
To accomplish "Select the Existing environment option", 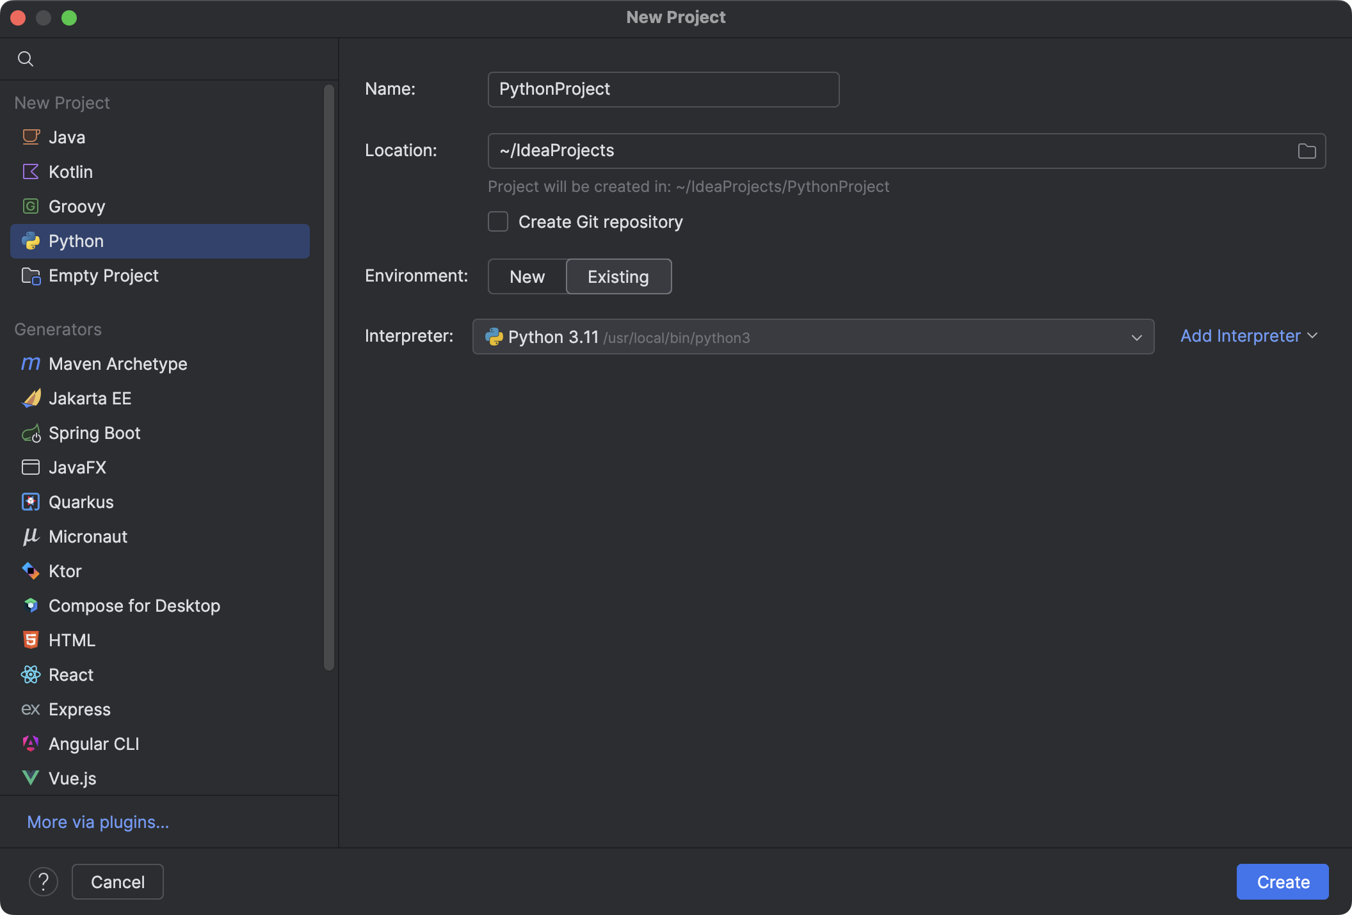I will (618, 276).
